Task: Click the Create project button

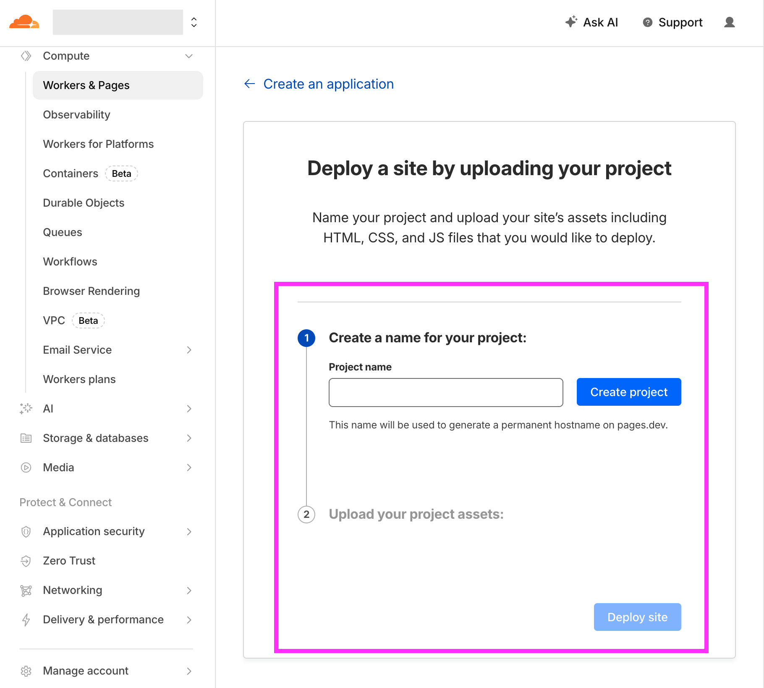Action: pyautogui.click(x=628, y=392)
